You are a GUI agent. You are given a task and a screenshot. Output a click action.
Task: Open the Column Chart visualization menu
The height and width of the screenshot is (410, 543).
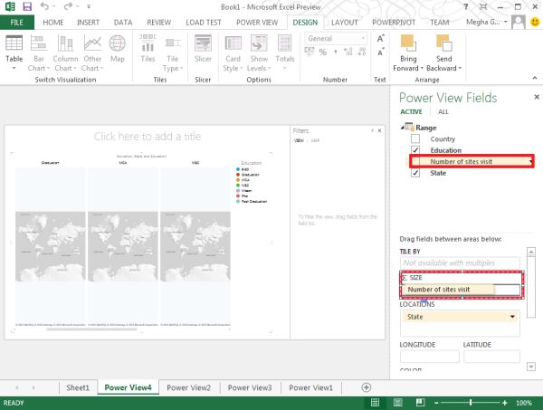(65, 53)
